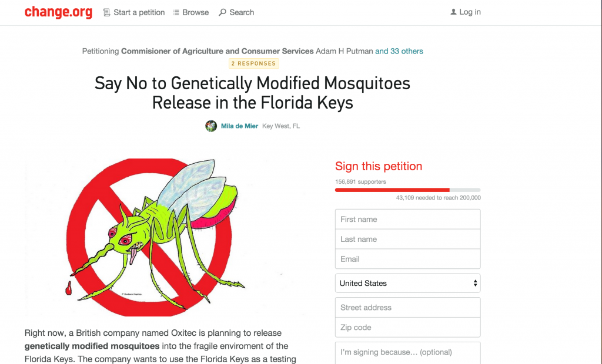
Task: Click the Log in person icon
Action: [x=453, y=12]
